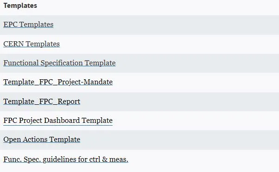Viewport: 279px width, 172px height.
Task: Choose the Open Actions Template entry
Action: pos(42,140)
